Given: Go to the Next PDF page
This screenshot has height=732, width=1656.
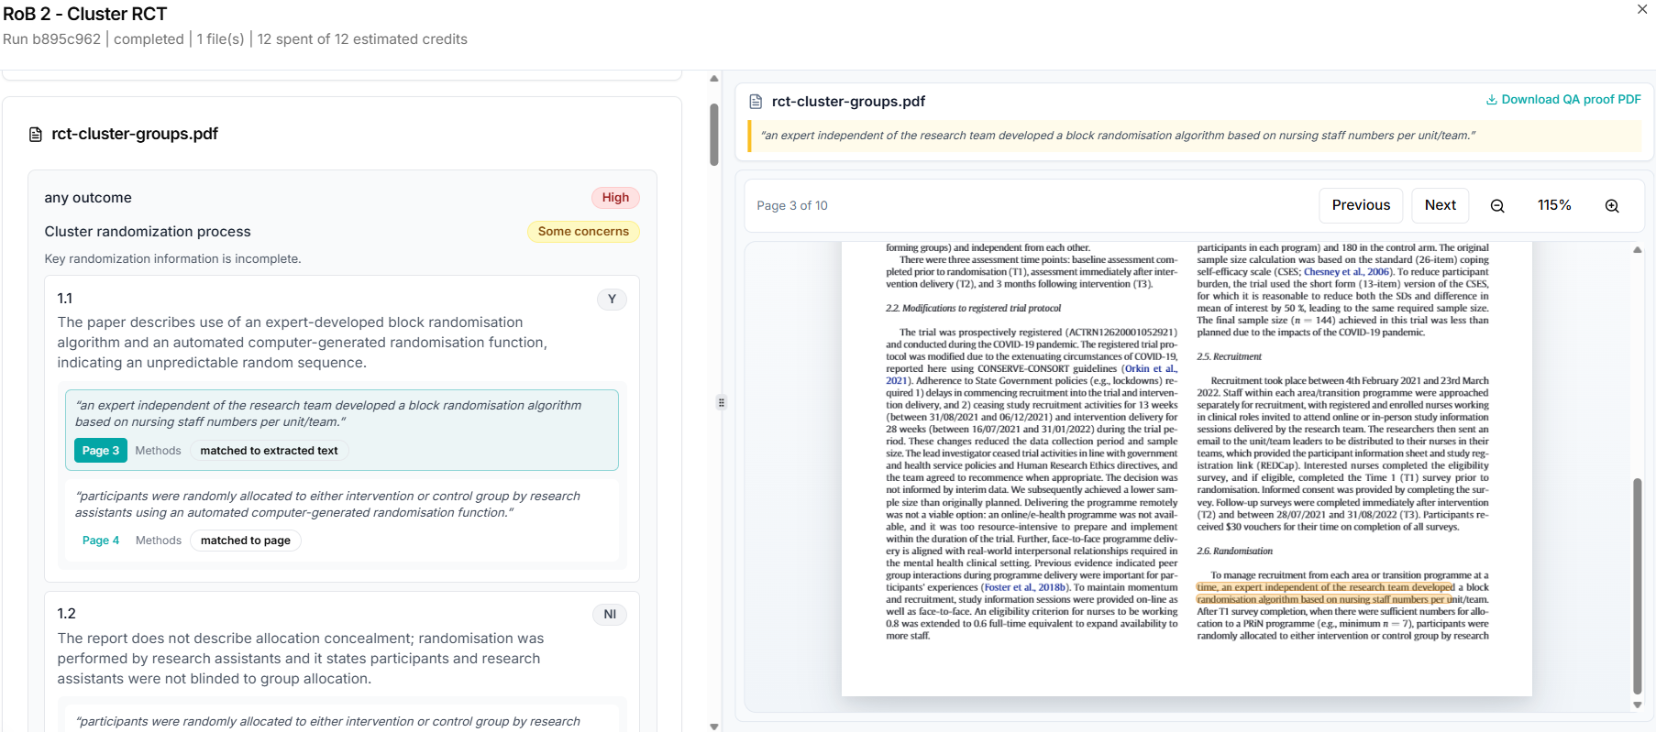Looking at the screenshot, I should click(x=1441, y=205).
